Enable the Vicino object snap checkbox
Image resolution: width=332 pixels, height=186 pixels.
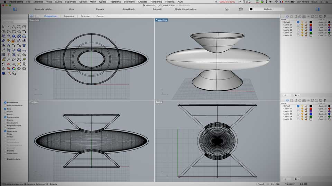(5, 112)
